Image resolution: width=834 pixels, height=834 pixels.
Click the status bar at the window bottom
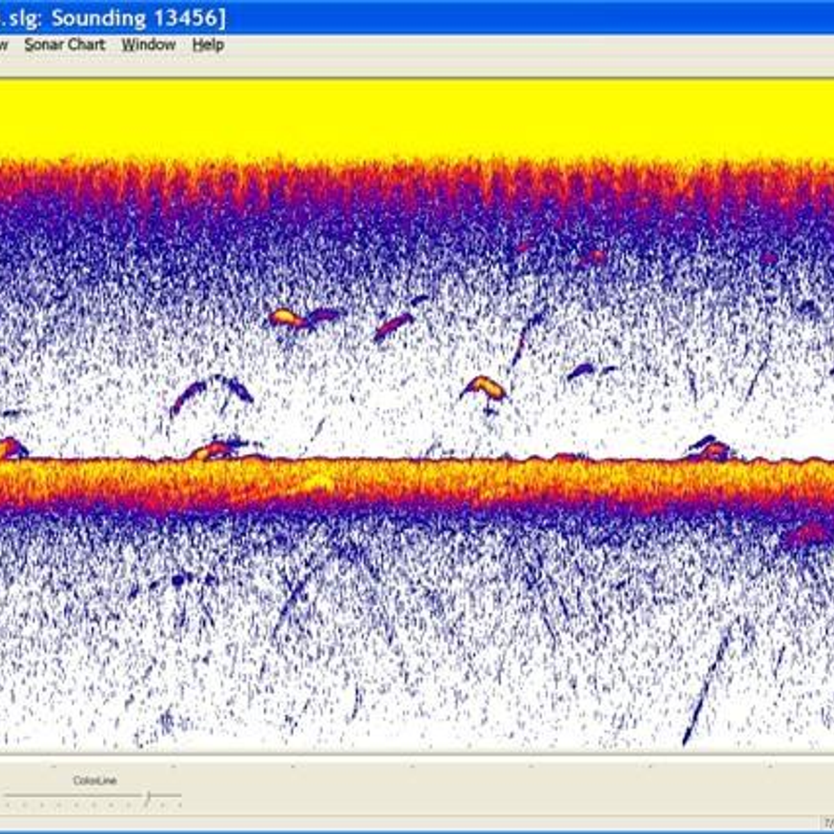point(417,825)
